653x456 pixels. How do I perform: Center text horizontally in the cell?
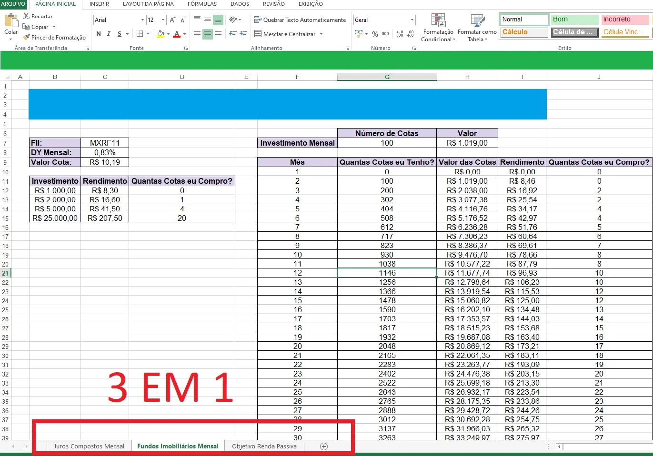(x=208, y=34)
